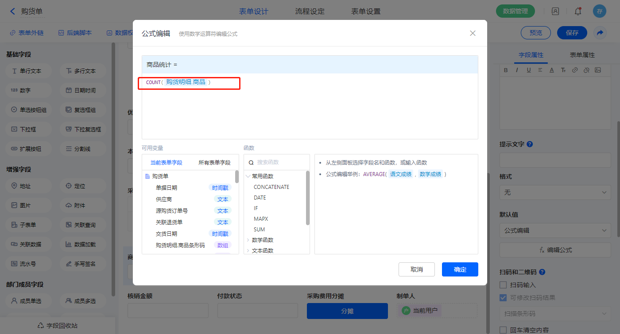Screen dimensions: 620x334
Task: Click the insert image icon in editor toolbar
Action: pos(598,70)
